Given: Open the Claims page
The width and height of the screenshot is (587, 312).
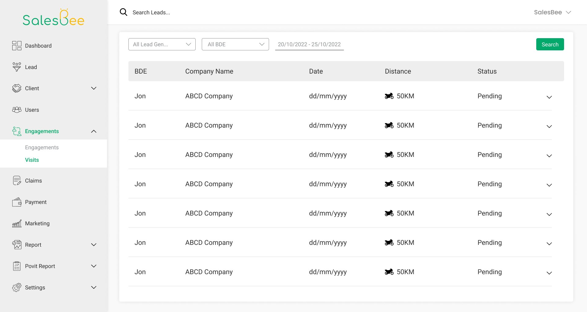Looking at the screenshot, I should coord(33,181).
